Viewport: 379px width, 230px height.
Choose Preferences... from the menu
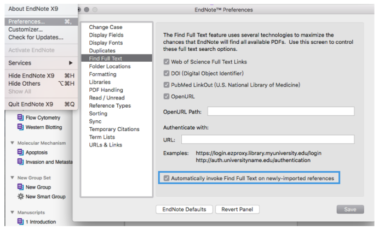click(x=41, y=21)
